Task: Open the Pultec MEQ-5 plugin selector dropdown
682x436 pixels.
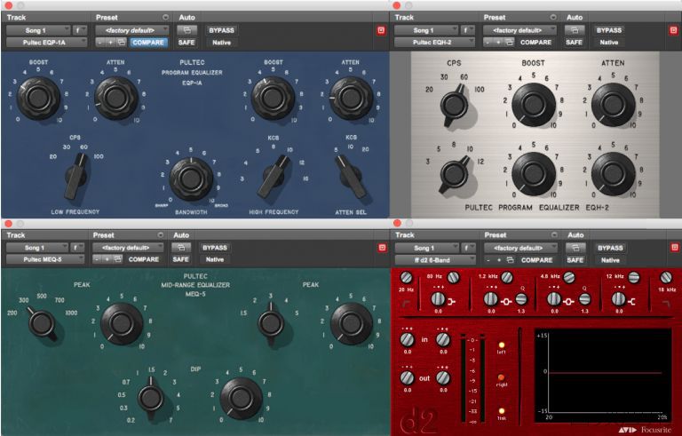Action: [44, 259]
